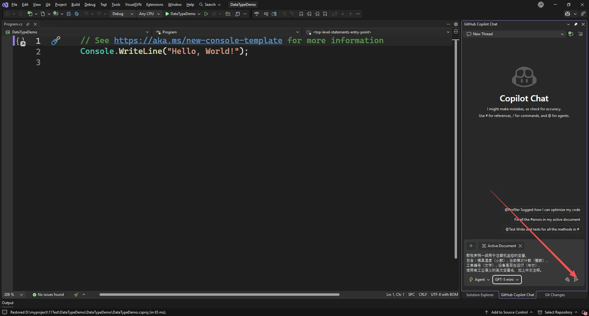Open the aka.ms/new-console-template link in code
Image resolution: width=589 pixels, height=316 pixels.
[x=198, y=40]
